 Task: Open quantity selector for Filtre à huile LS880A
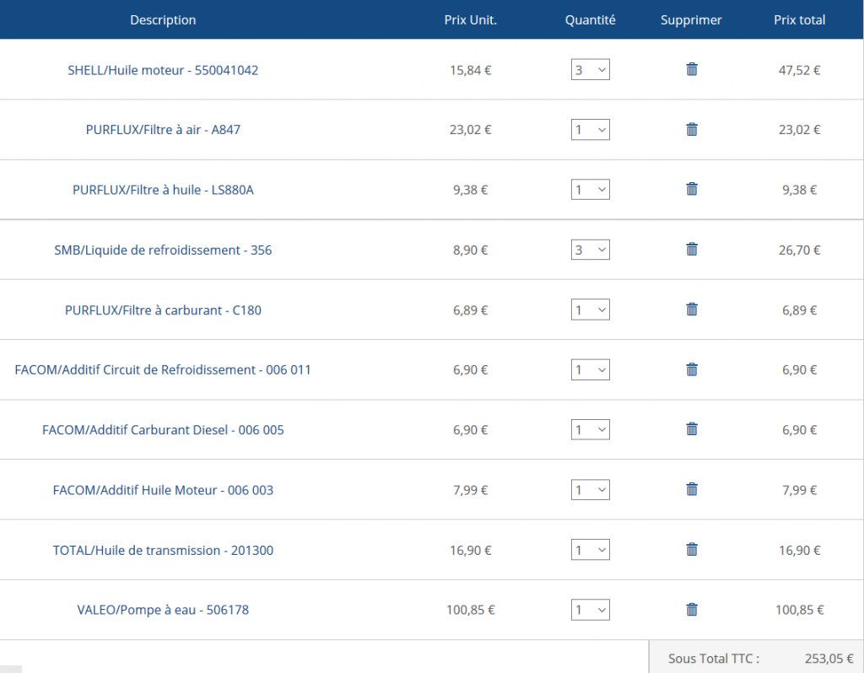click(590, 190)
